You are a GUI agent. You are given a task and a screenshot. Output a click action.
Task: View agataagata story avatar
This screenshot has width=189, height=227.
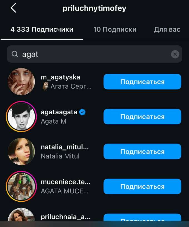click(21, 117)
